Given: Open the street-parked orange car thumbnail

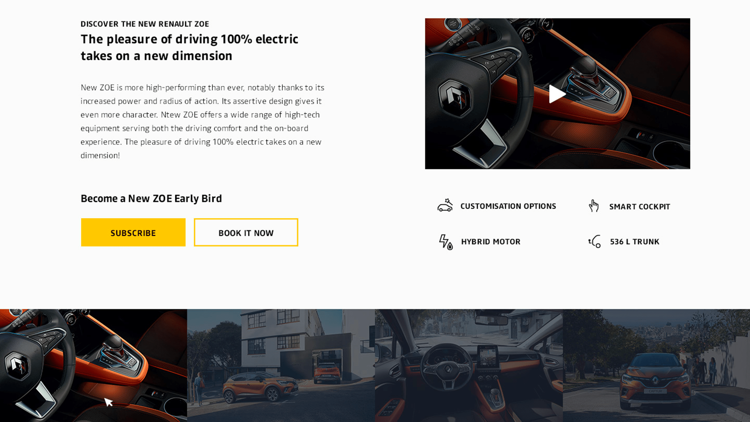Looking at the screenshot, I should point(281,365).
